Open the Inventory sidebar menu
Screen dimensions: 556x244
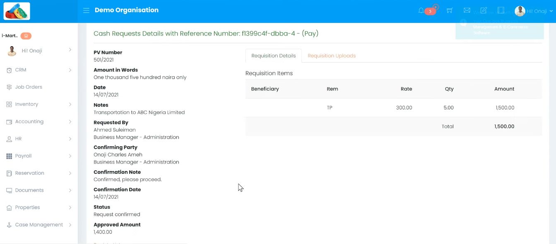coord(26,104)
